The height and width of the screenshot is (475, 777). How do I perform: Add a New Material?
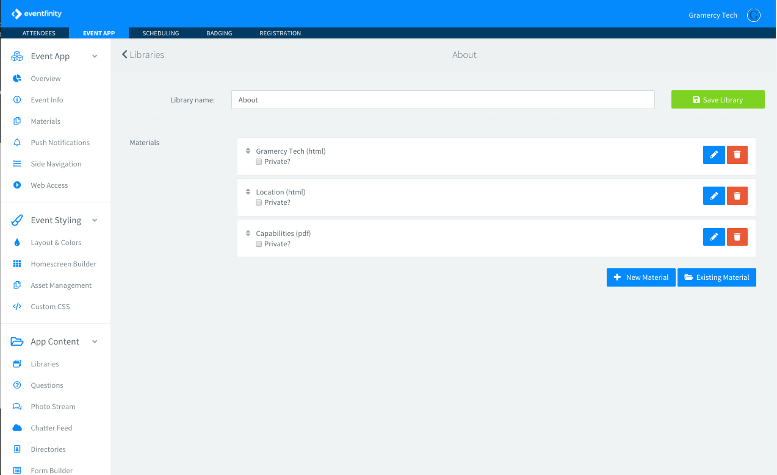tap(641, 277)
